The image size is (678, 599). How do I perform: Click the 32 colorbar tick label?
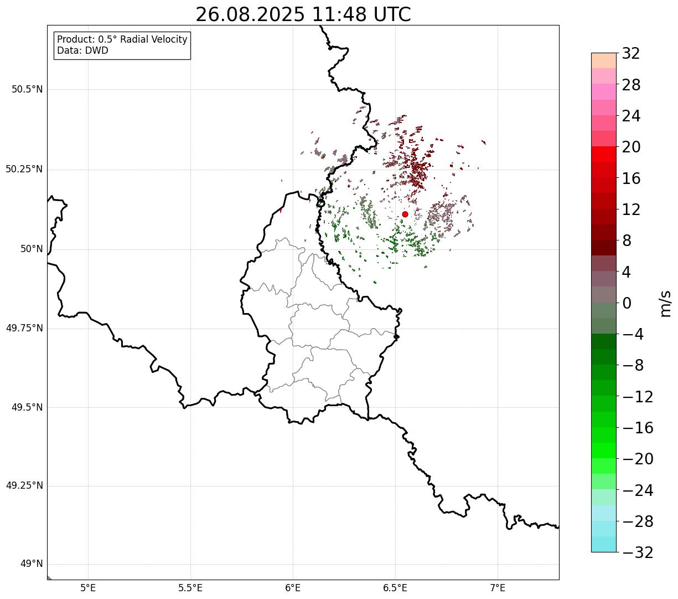[x=631, y=54]
